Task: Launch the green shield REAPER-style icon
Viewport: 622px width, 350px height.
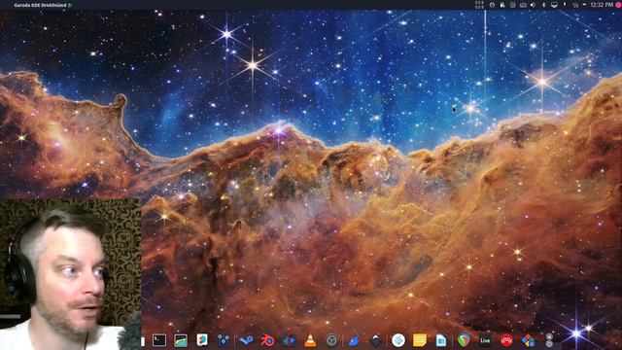Action: point(464,340)
